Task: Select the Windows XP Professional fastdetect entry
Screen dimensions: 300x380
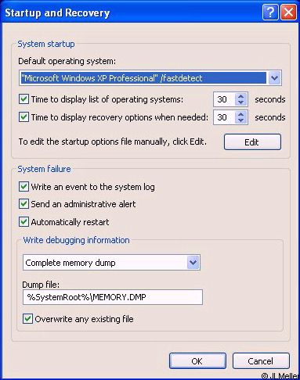Action: (143, 78)
